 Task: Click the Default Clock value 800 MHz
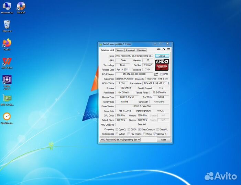click(x=121, y=120)
